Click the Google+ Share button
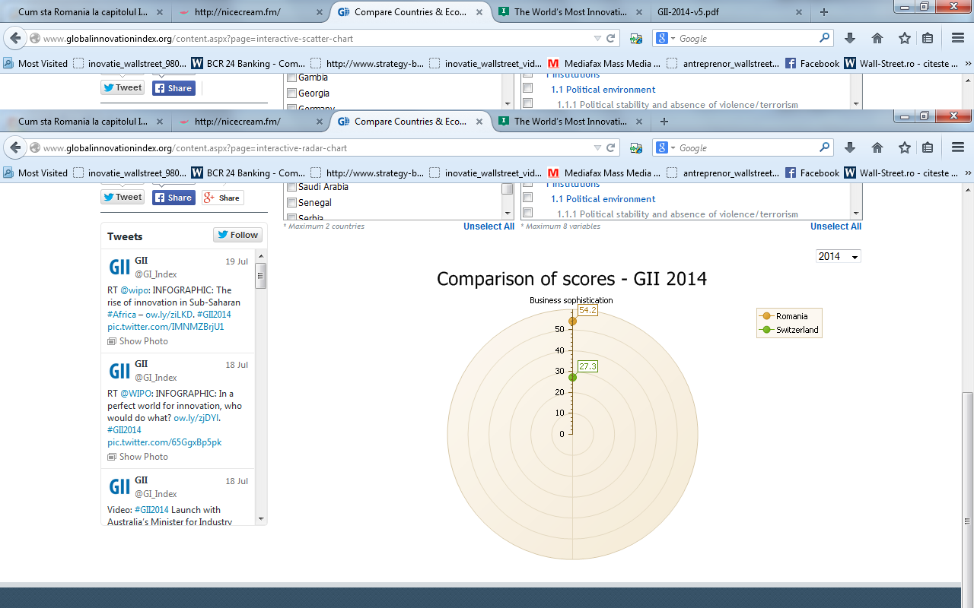The image size is (974, 608). click(221, 198)
